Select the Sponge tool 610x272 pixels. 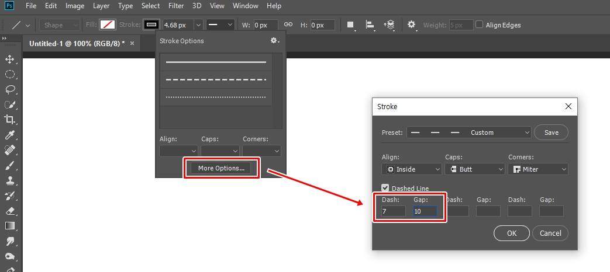[10, 256]
